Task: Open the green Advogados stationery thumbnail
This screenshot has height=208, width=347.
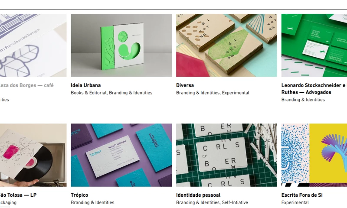Action: point(314,45)
